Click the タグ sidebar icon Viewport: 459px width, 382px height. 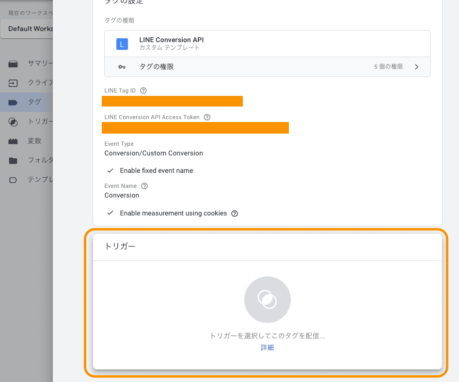point(13,103)
